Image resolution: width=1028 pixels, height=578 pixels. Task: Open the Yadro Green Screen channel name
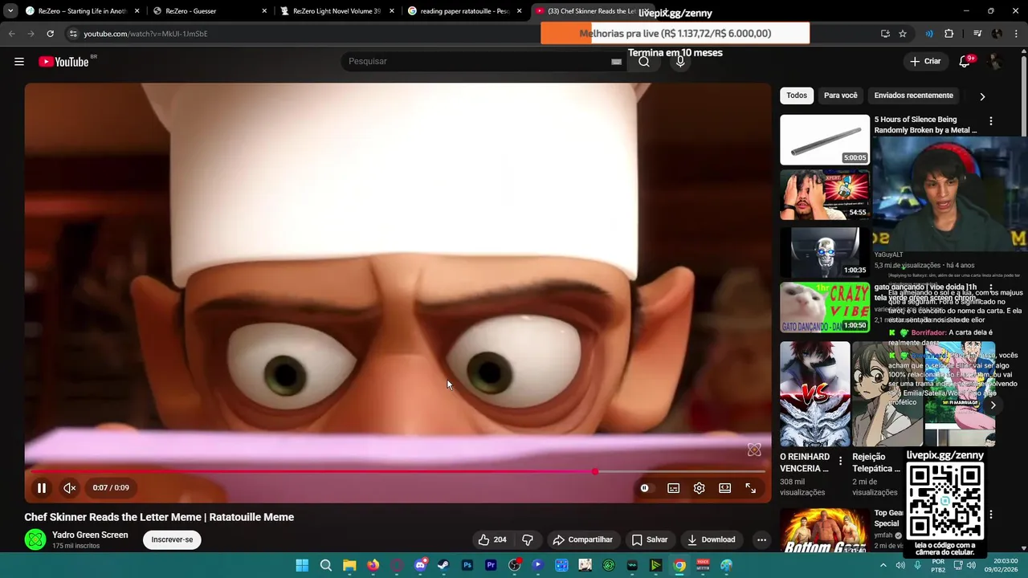[90, 535]
